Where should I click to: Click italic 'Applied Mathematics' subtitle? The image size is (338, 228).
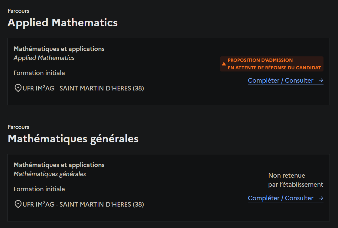click(x=44, y=58)
